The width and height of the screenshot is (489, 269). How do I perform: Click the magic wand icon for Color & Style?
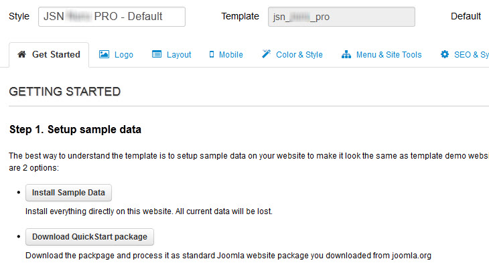point(266,55)
